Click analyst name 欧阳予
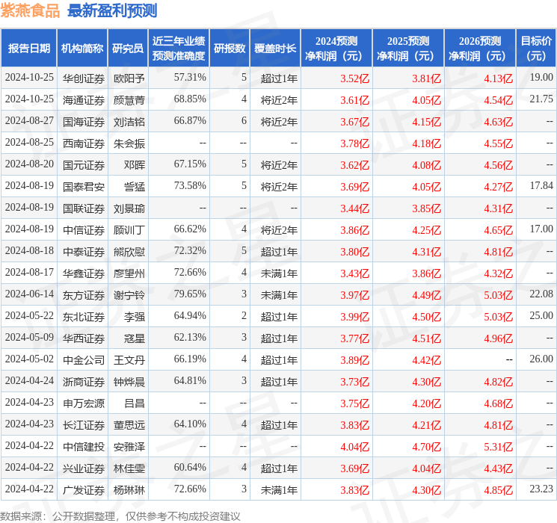The height and width of the screenshot is (523, 557). click(x=129, y=78)
